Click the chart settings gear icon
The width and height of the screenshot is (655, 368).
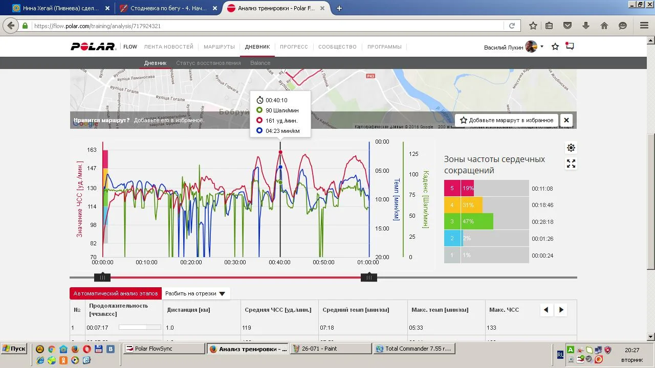(571, 148)
